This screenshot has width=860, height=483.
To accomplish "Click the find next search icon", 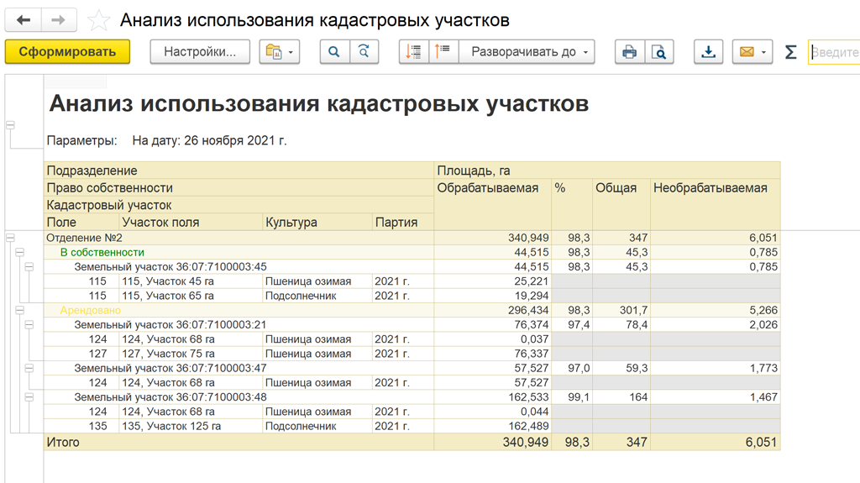I will pyautogui.click(x=364, y=52).
